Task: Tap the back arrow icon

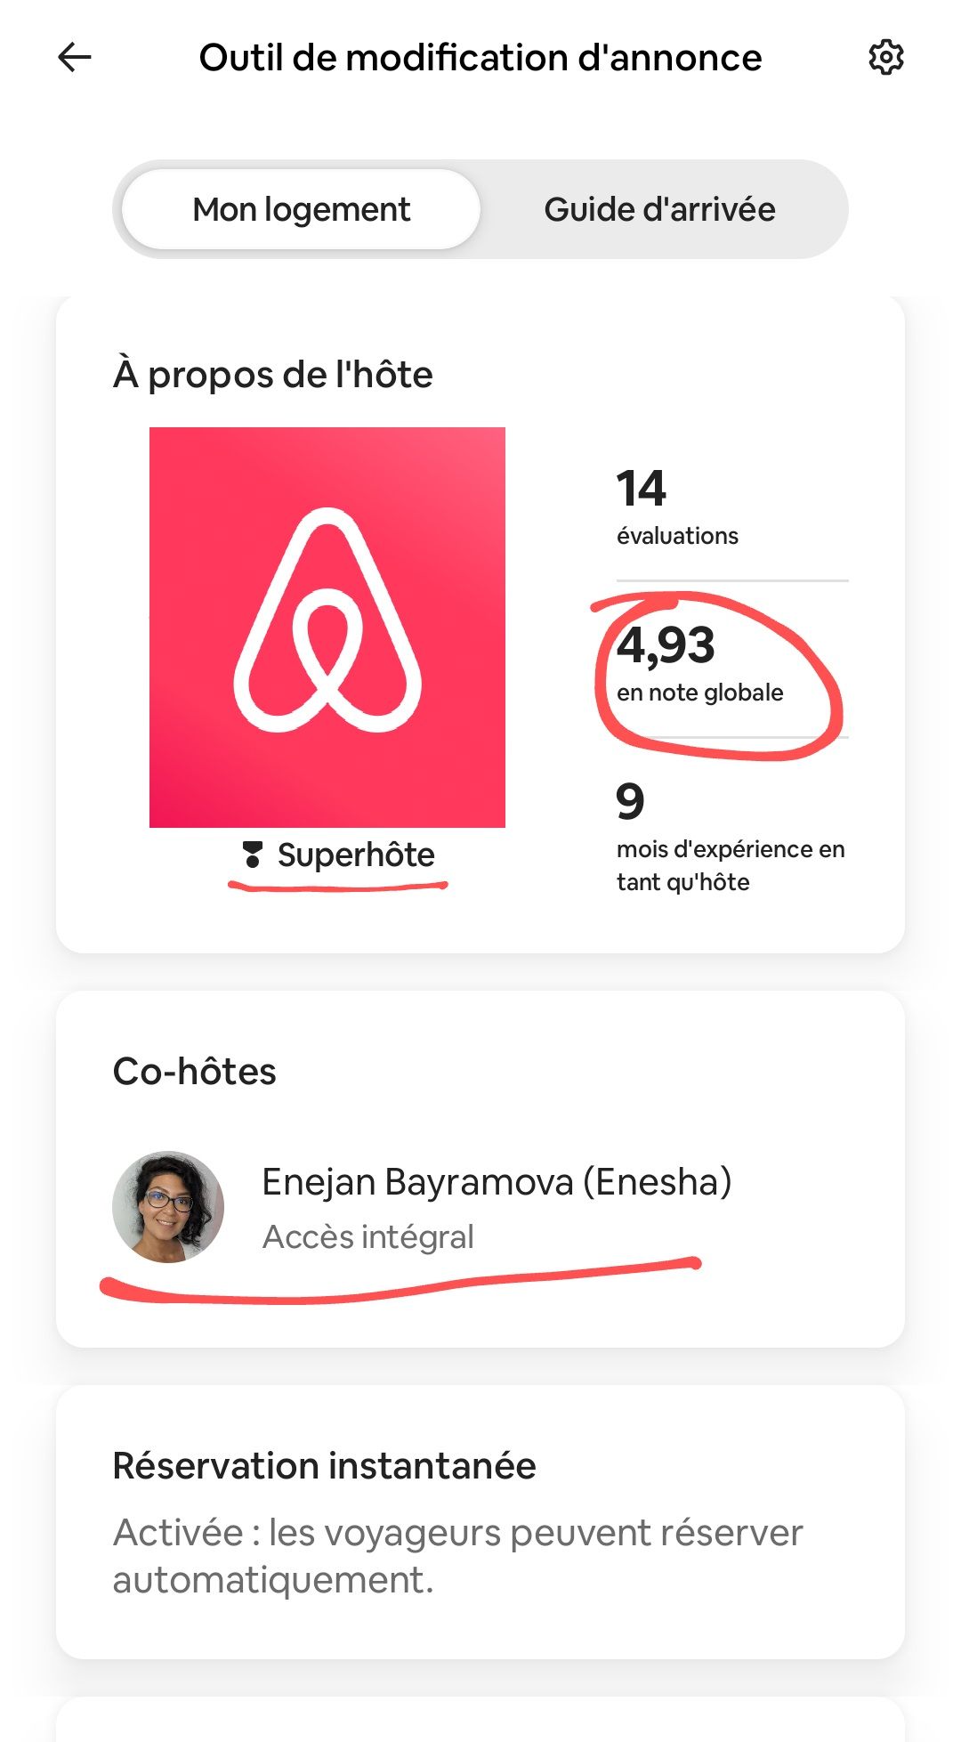Action: pyautogui.click(x=75, y=58)
